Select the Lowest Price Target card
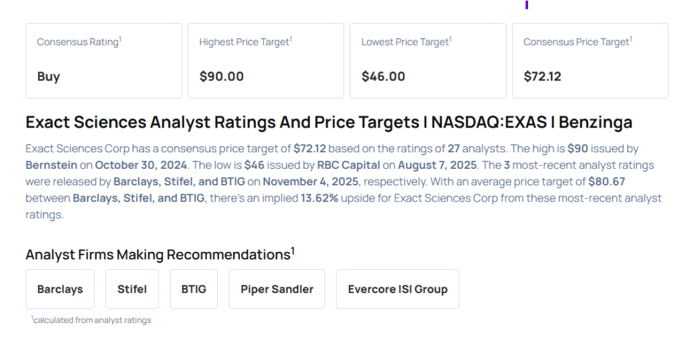Screen dimensions: 682x345 pos(428,60)
